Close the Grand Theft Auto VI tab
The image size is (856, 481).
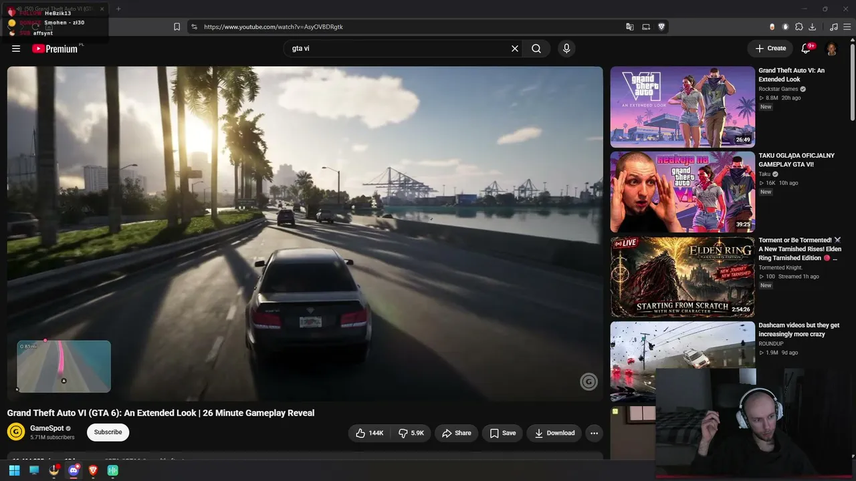point(102,9)
